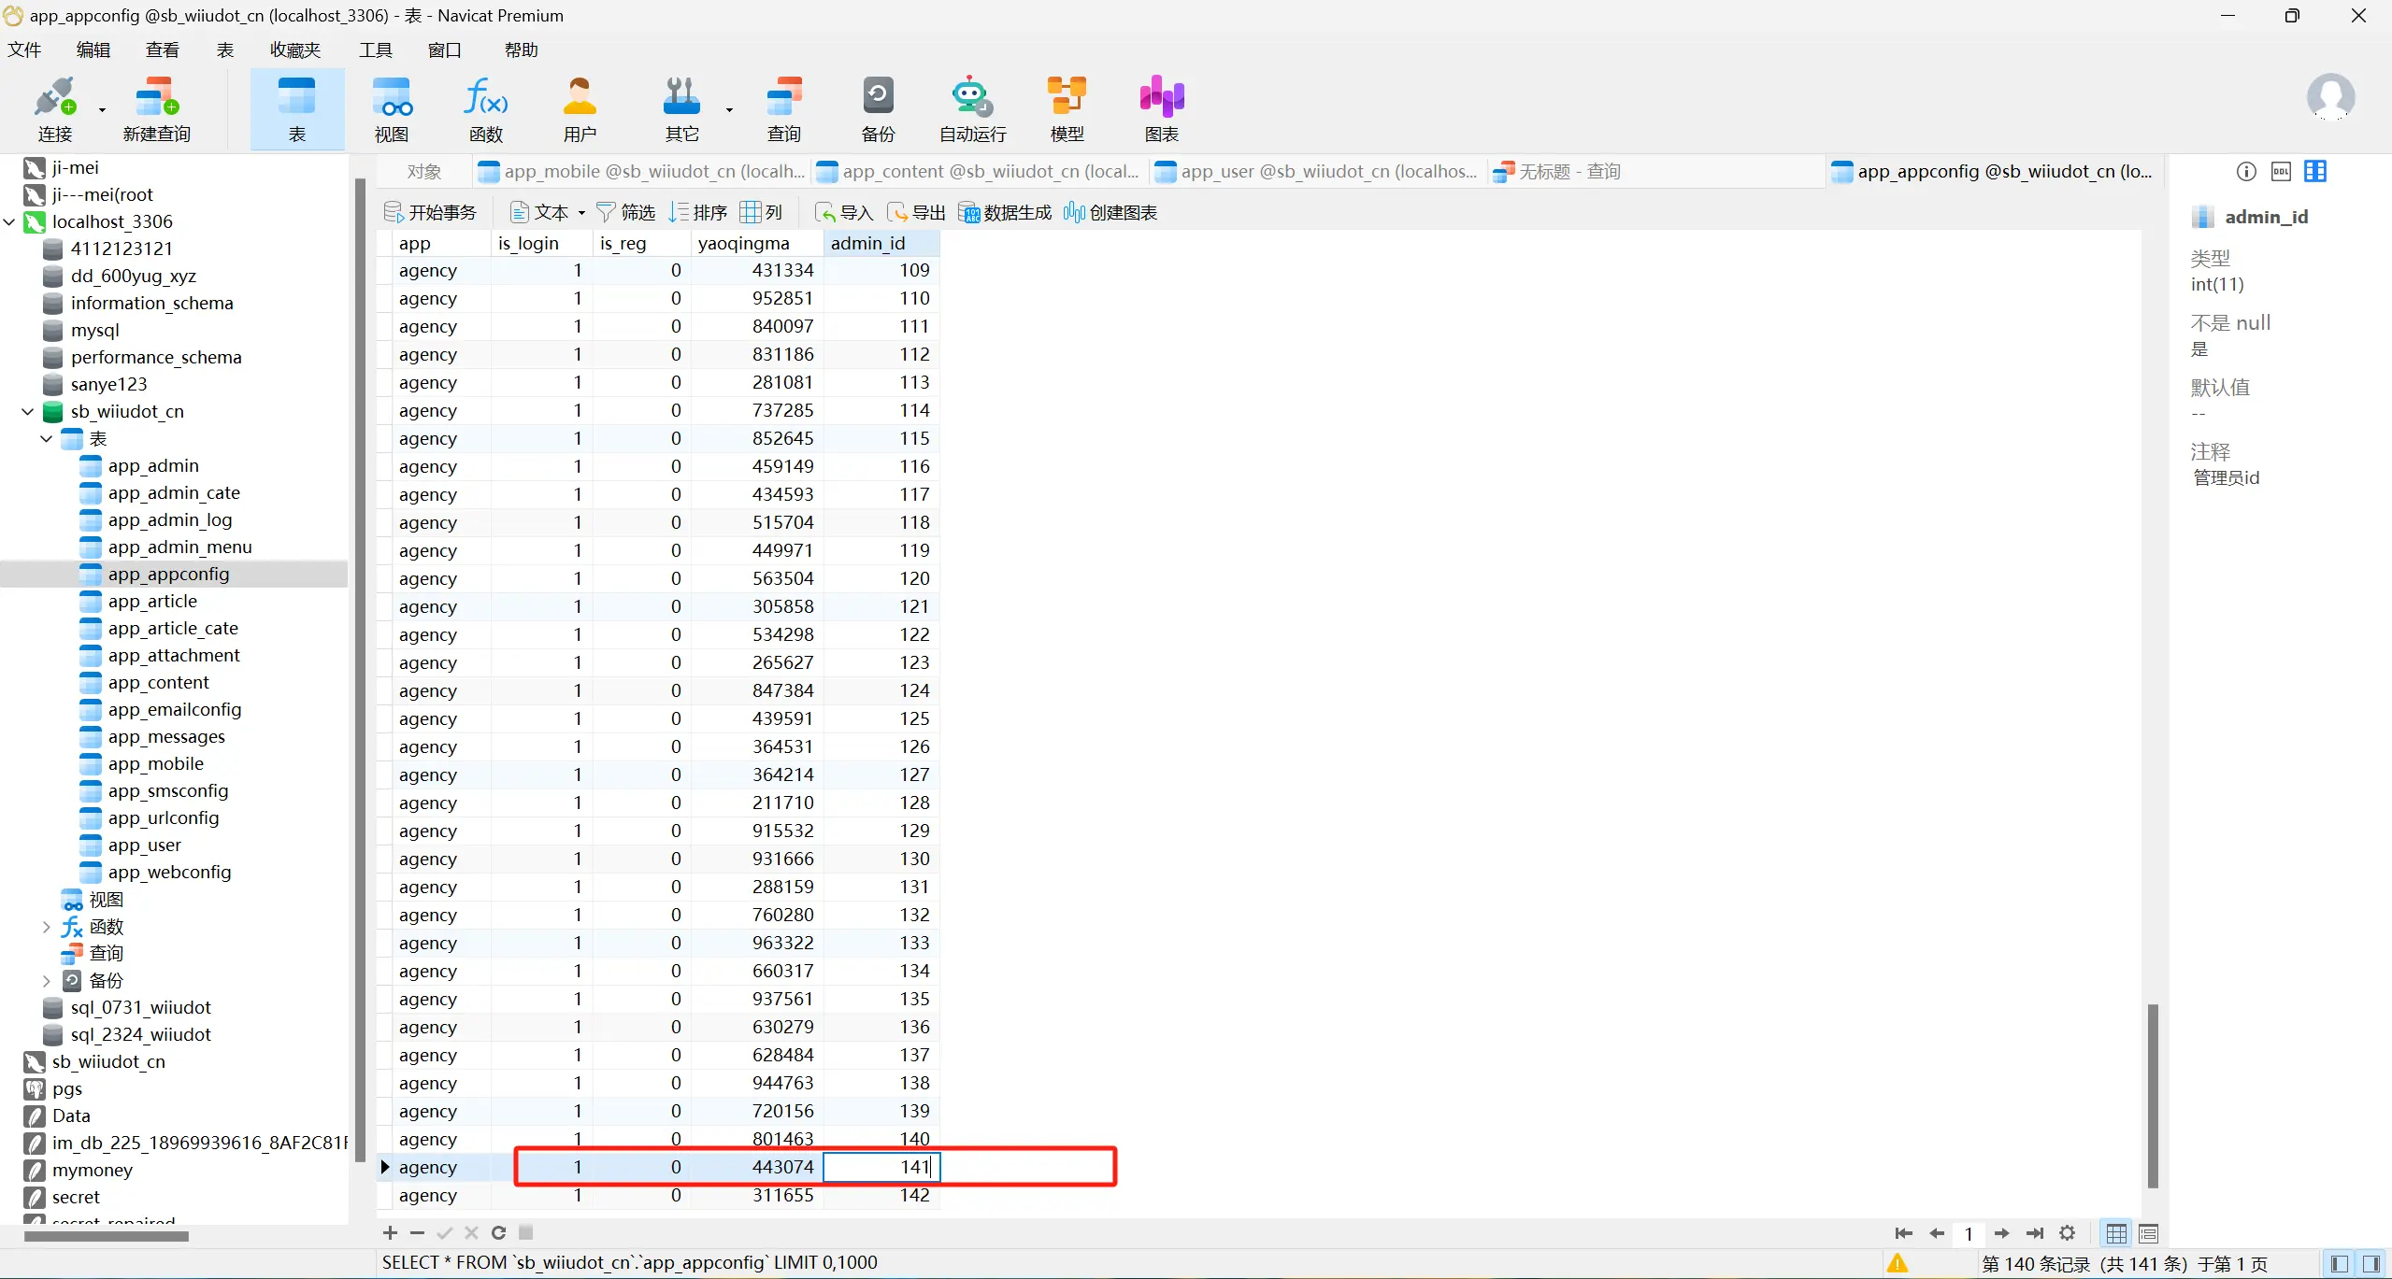Click the add record plus icon
Image resolution: width=2392 pixels, height=1279 pixels.
390,1232
